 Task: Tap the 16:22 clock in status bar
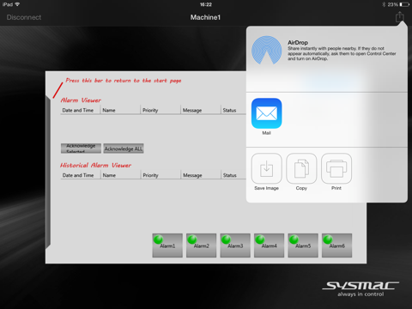206,4
